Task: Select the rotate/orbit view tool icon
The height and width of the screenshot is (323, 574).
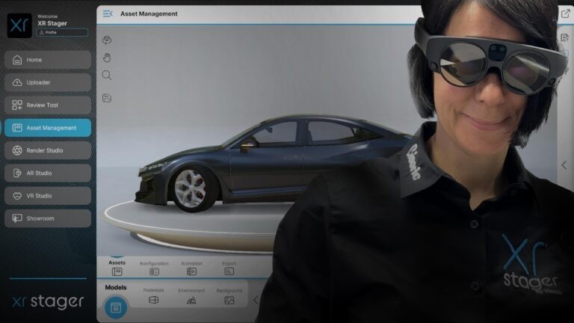Action: (107, 40)
